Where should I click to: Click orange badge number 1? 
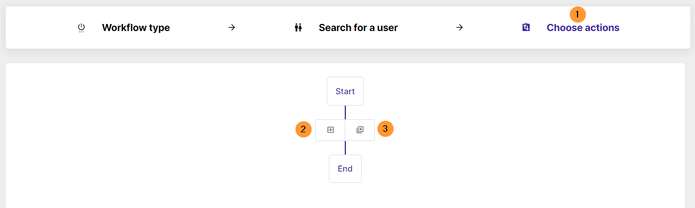tap(578, 14)
